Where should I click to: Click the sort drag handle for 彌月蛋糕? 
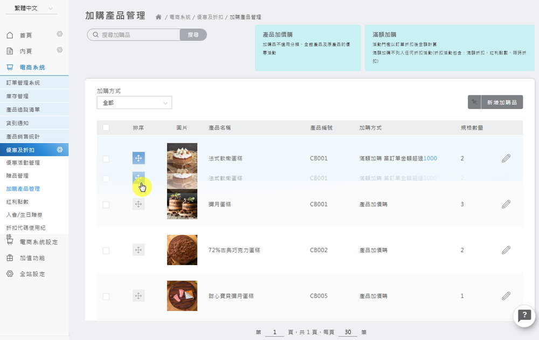pos(139,204)
